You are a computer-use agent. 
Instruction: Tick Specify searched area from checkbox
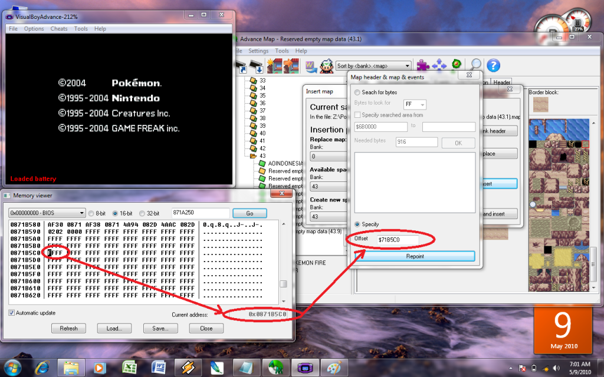[x=357, y=115]
